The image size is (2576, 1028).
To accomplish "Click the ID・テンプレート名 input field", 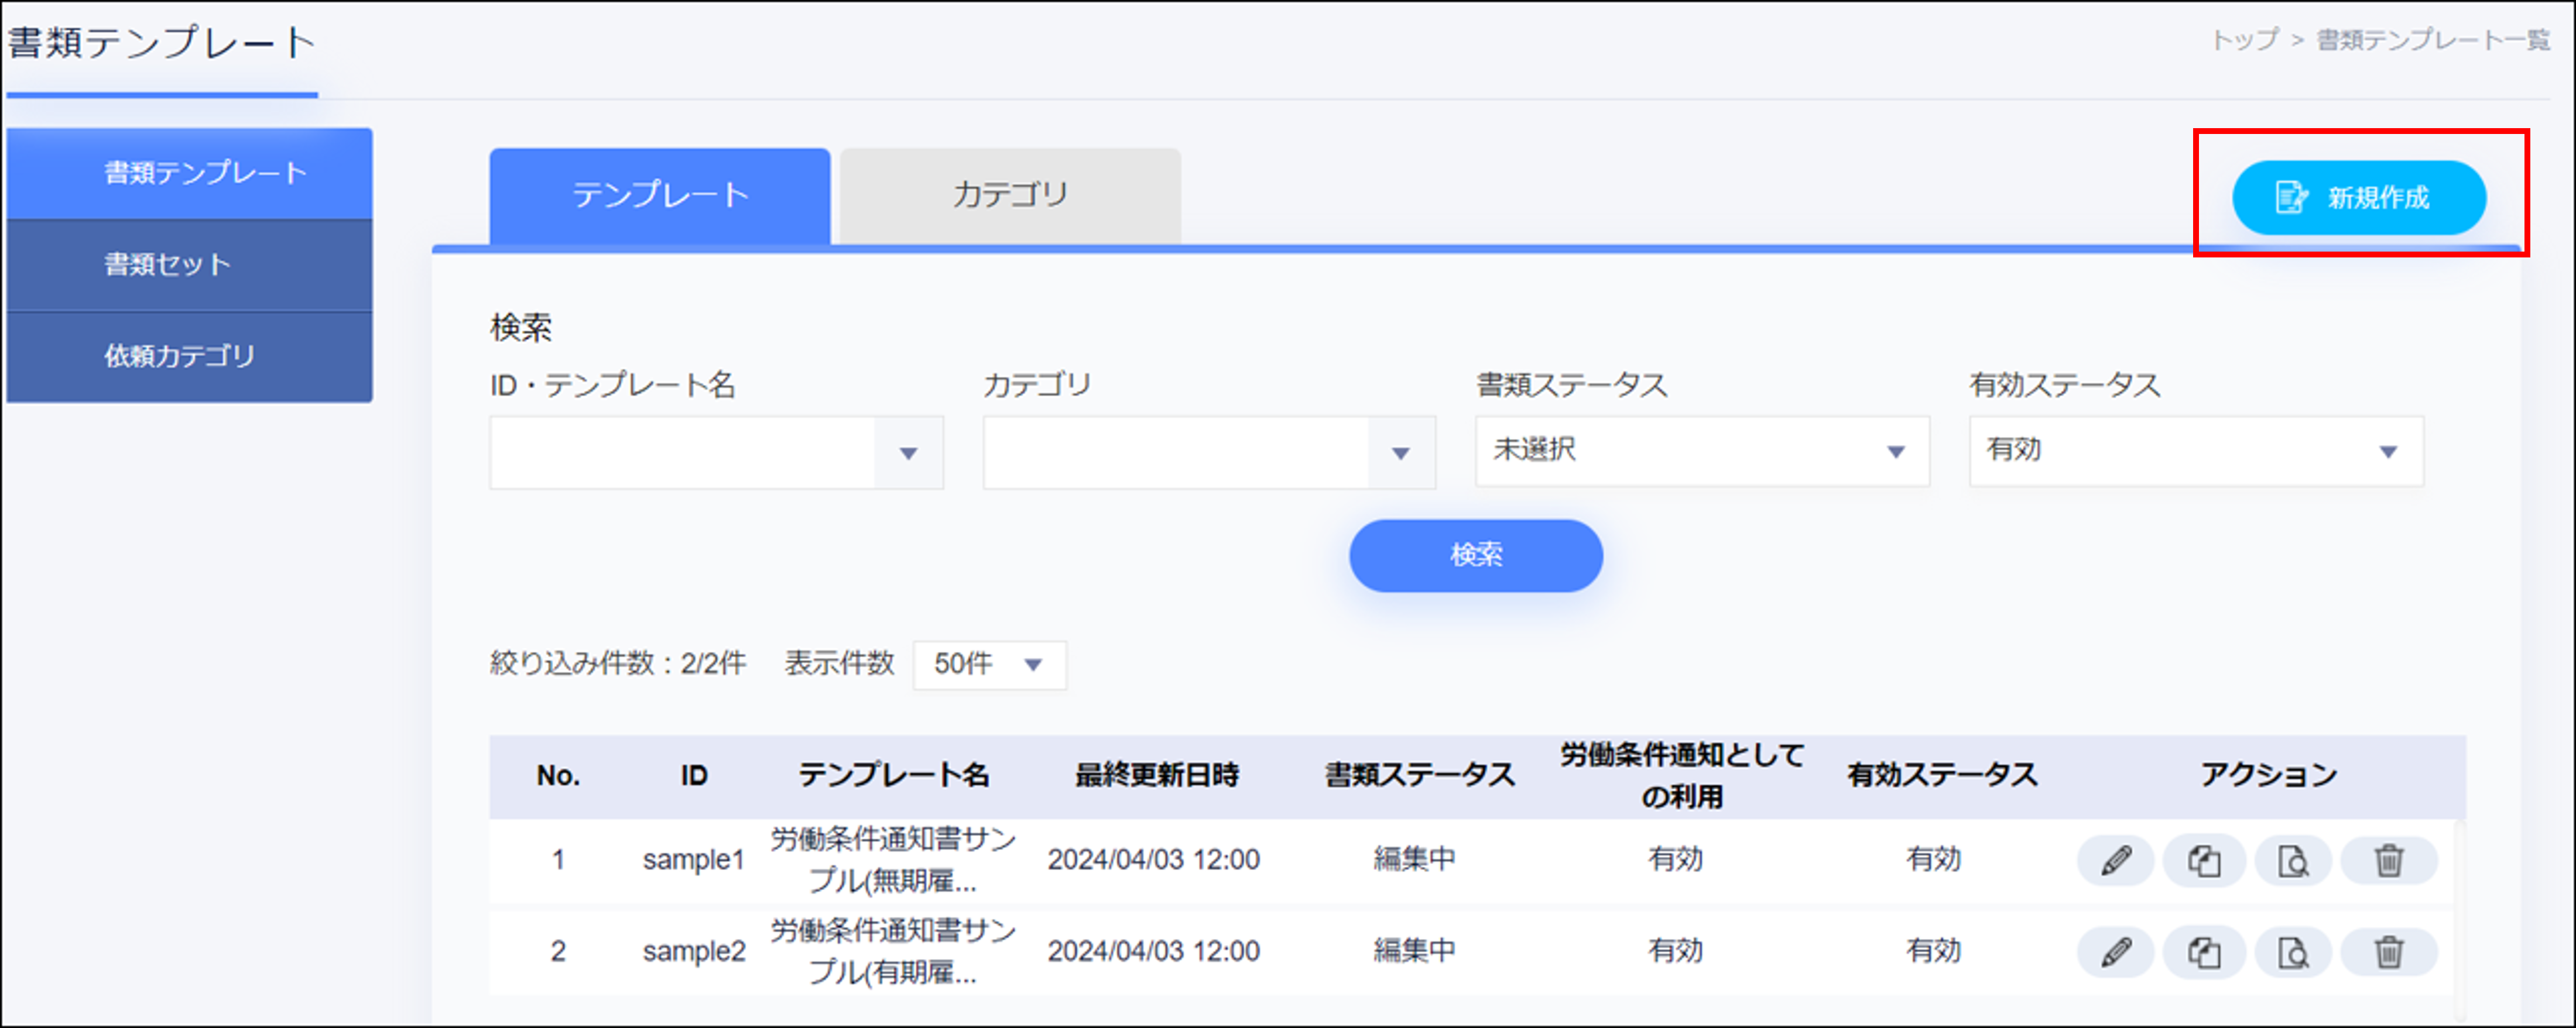I will [682, 453].
